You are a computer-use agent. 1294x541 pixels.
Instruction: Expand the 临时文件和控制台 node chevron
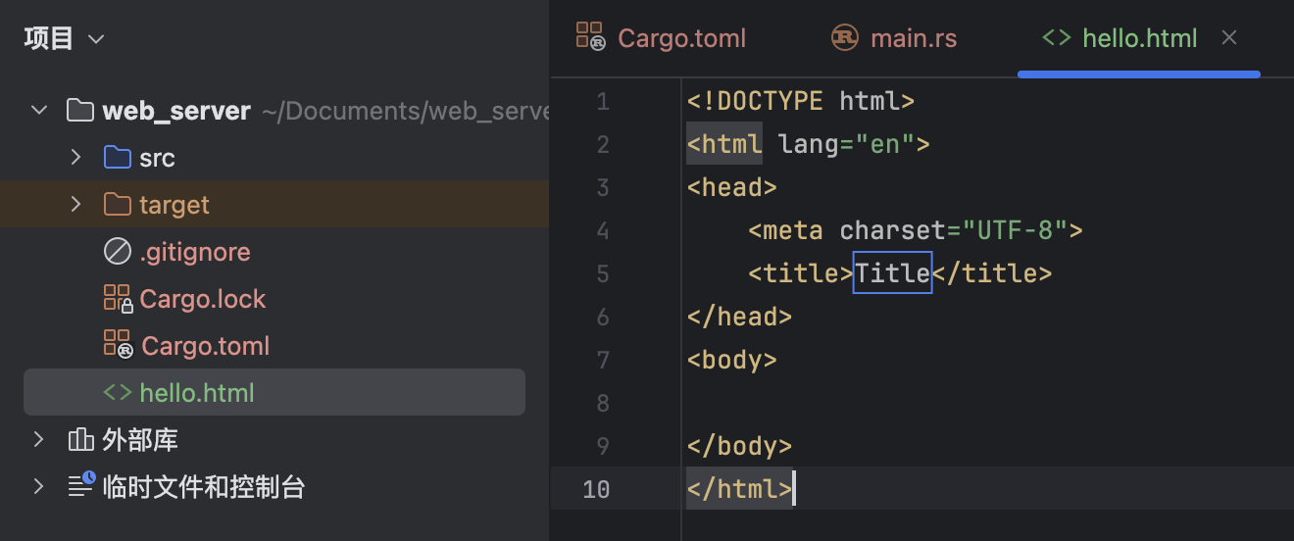pos(39,486)
